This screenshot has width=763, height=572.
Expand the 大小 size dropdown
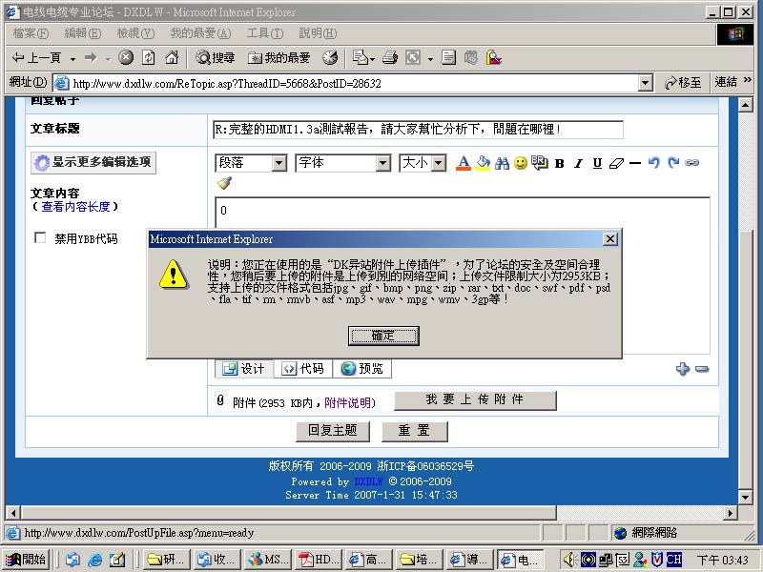click(423, 163)
